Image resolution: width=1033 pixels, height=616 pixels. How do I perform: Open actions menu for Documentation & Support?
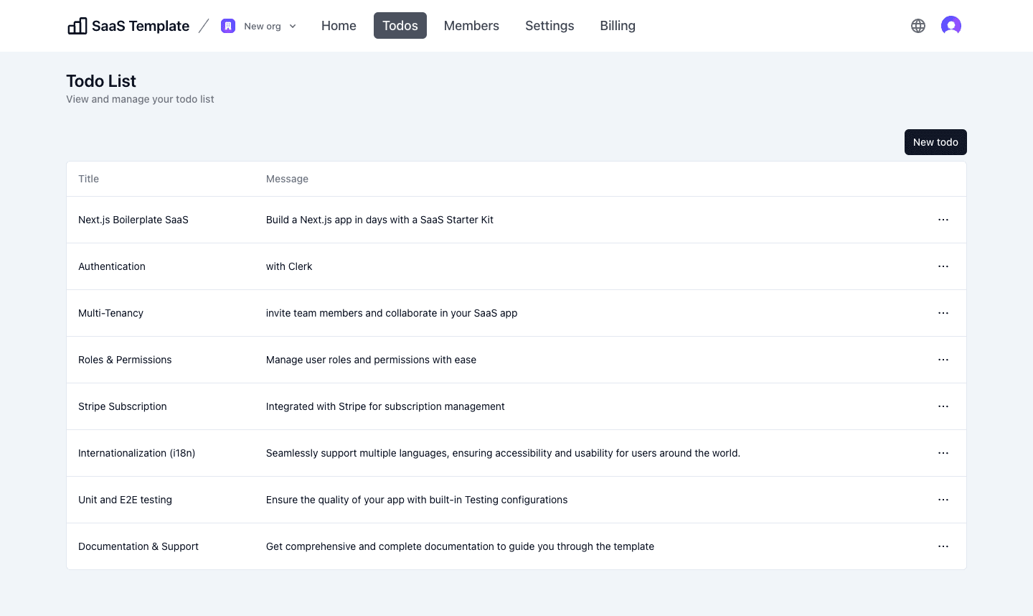[x=943, y=546]
